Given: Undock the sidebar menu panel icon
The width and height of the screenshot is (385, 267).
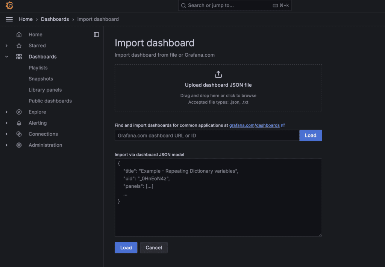Looking at the screenshot, I should pyautogui.click(x=96, y=35).
